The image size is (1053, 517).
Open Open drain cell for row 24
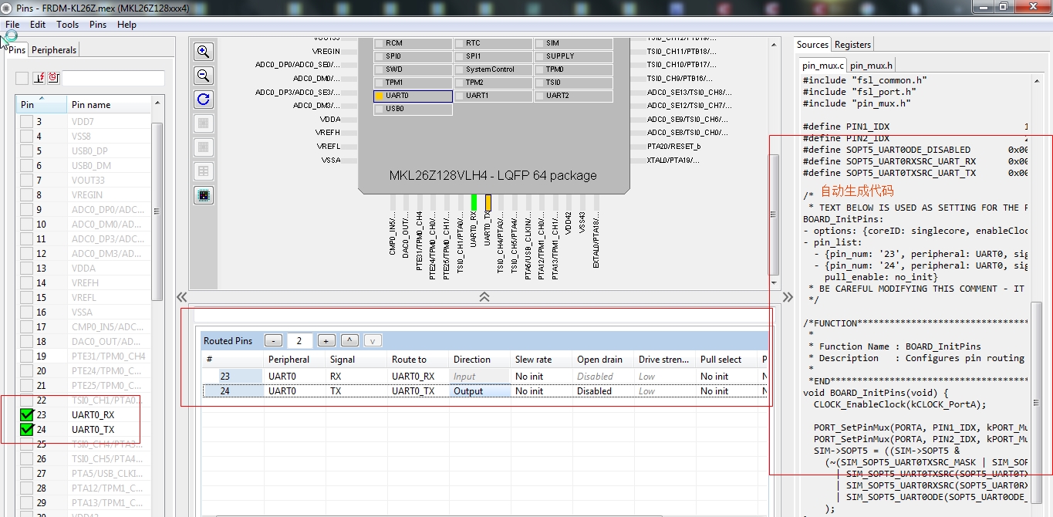coord(603,391)
